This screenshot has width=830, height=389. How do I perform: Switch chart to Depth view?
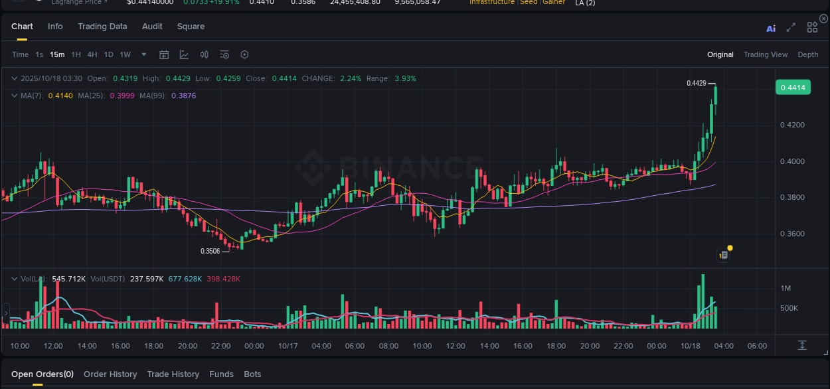coord(808,54)
